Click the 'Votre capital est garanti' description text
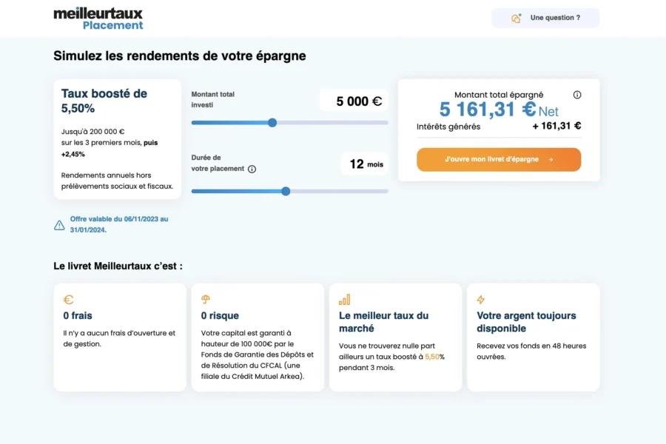666x444 pixels. (258, 354)
